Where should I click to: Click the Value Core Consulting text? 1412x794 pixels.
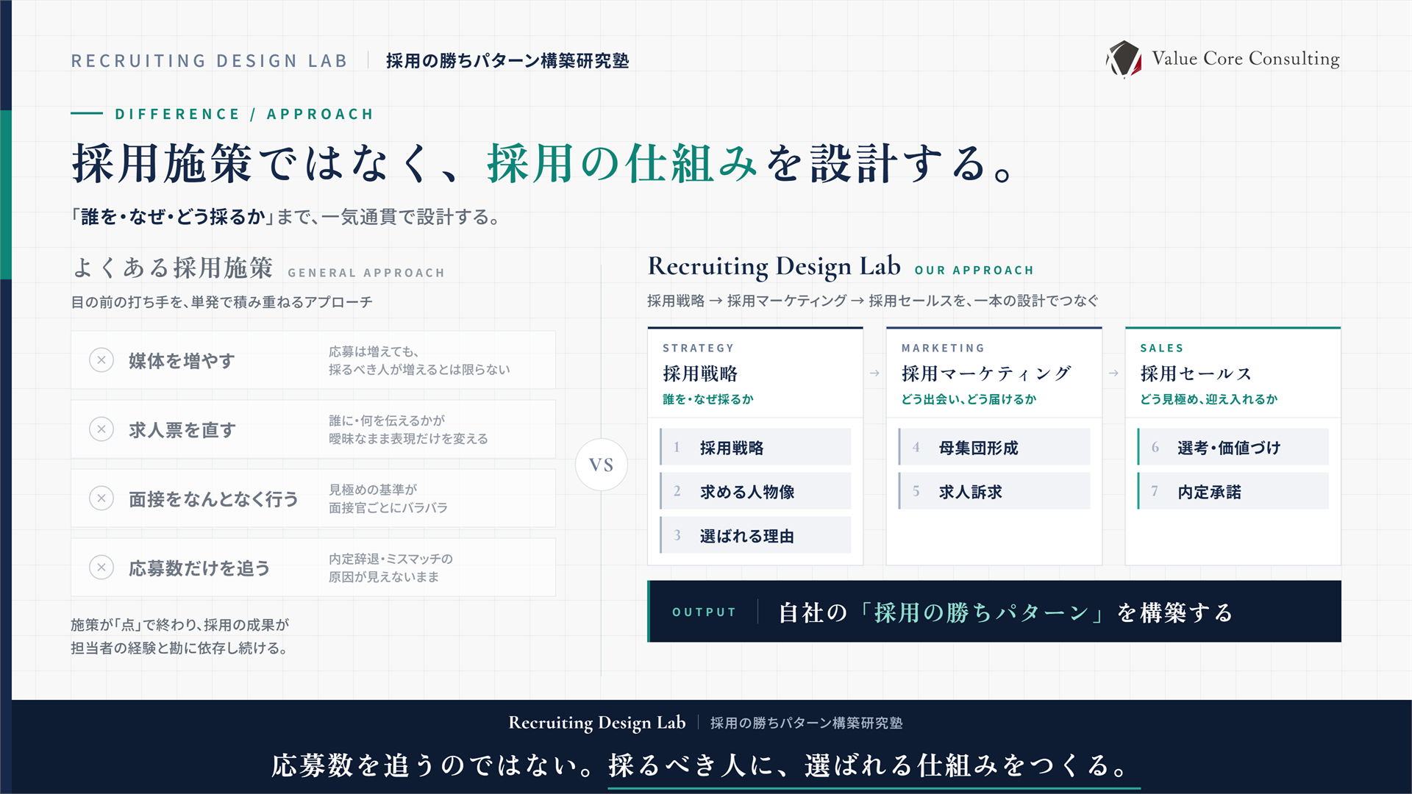coord(1246,59)
